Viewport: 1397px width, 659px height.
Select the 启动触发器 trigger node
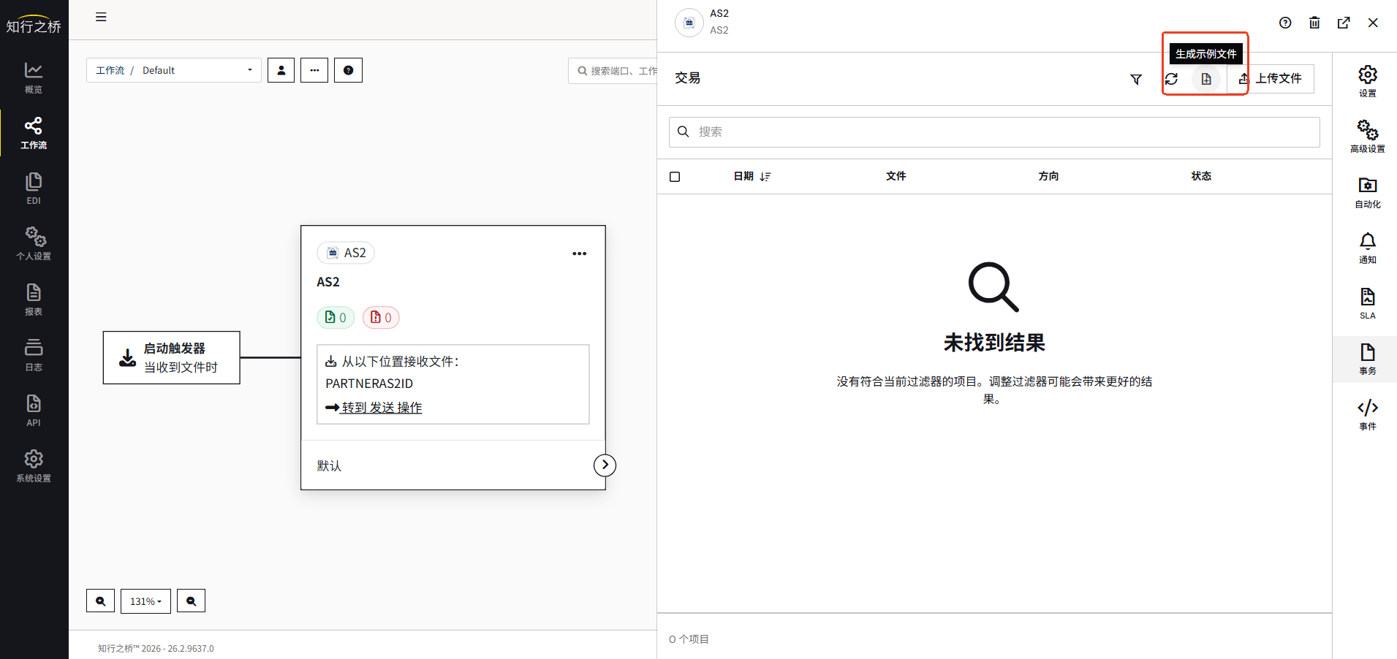coord(172,357)
